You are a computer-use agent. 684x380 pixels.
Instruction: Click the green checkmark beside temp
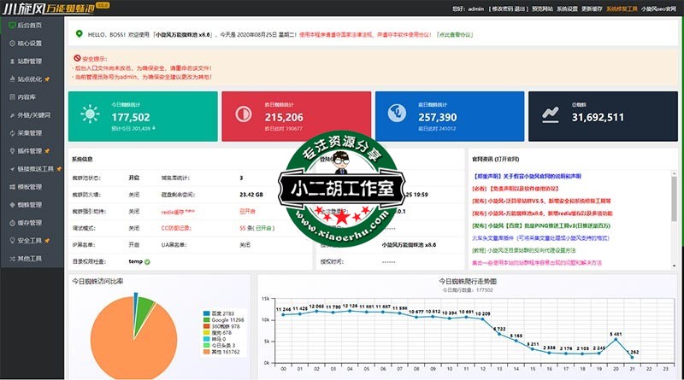point(147,261)
